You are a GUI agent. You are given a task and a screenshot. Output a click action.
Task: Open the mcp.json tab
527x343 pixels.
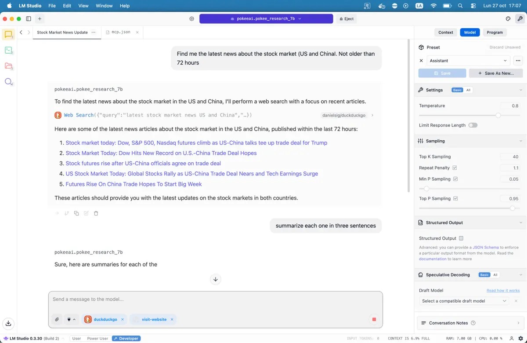click(x=121, y=33)
